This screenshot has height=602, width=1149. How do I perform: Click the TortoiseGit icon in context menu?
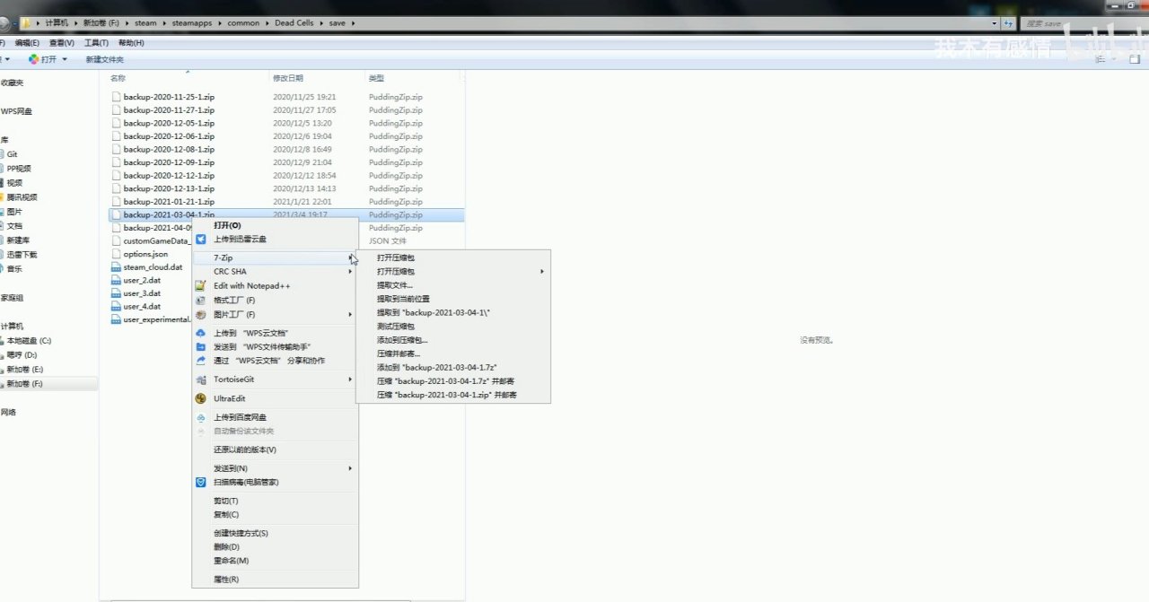tap(201, 380)
